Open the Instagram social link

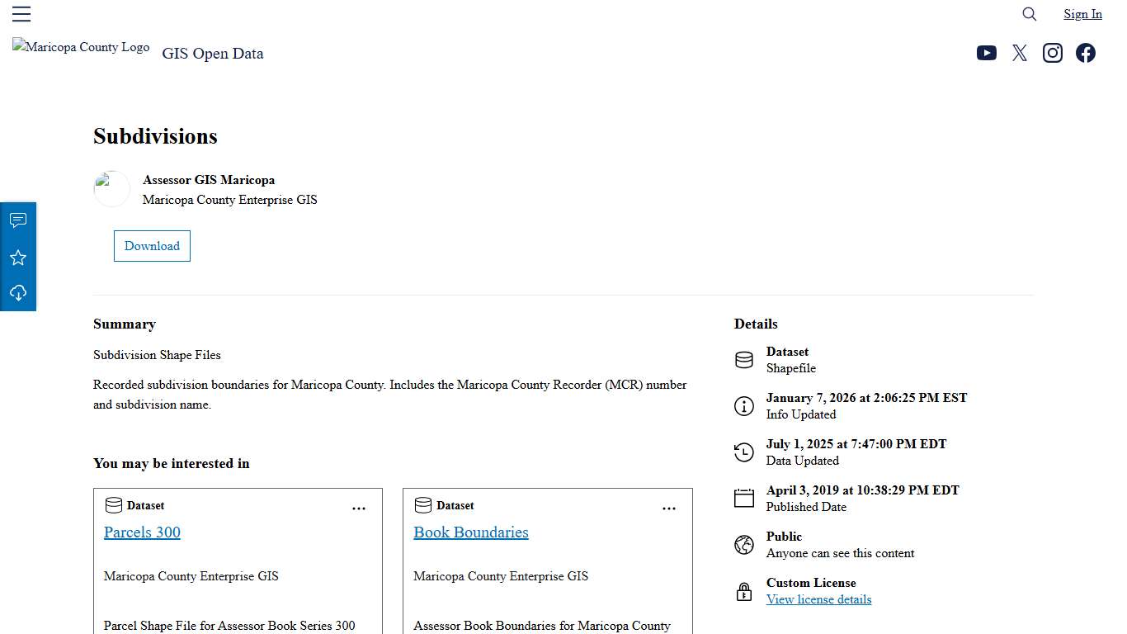(x=1053, y=53)
